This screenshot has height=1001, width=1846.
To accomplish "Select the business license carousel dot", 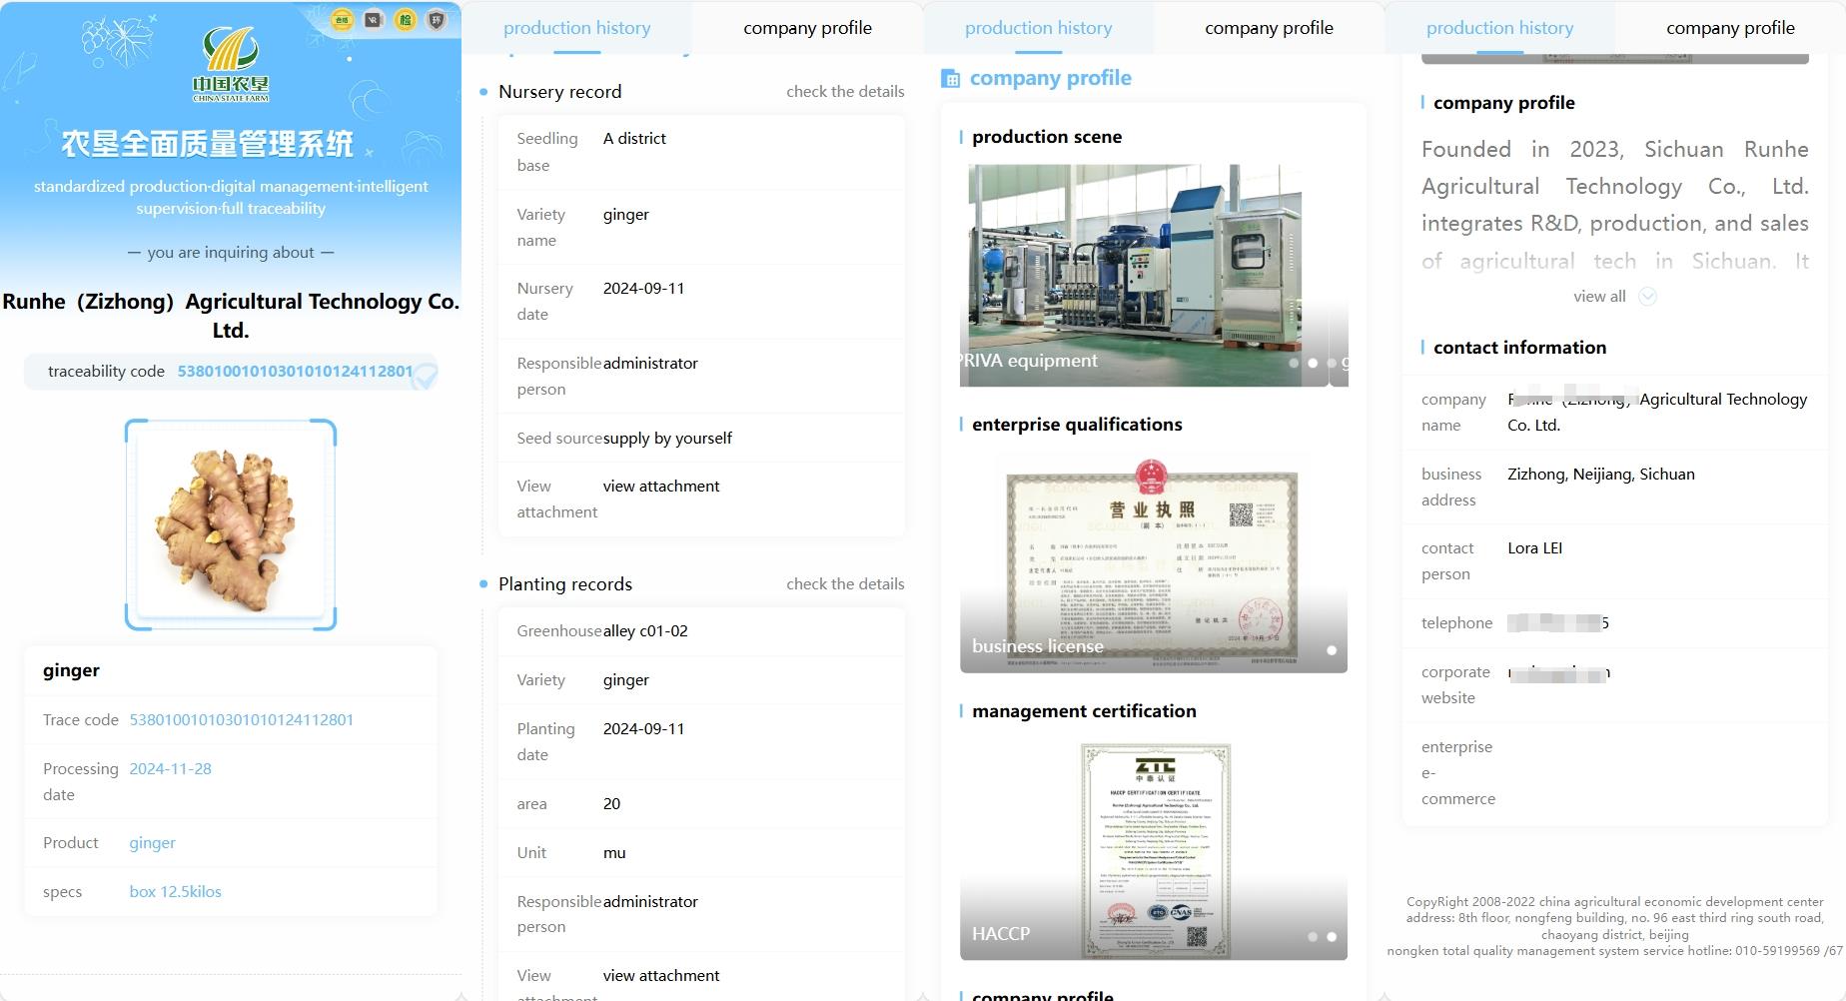I will coord(1332,650).
